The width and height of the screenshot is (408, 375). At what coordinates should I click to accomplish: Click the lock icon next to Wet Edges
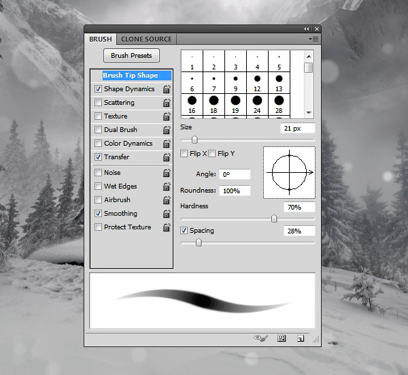(167, 186)
